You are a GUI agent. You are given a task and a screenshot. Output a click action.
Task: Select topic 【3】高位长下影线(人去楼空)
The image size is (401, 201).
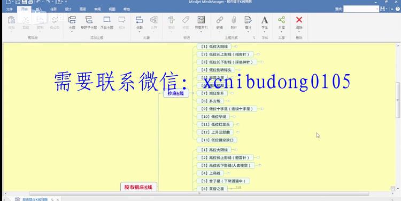point(226,165)
